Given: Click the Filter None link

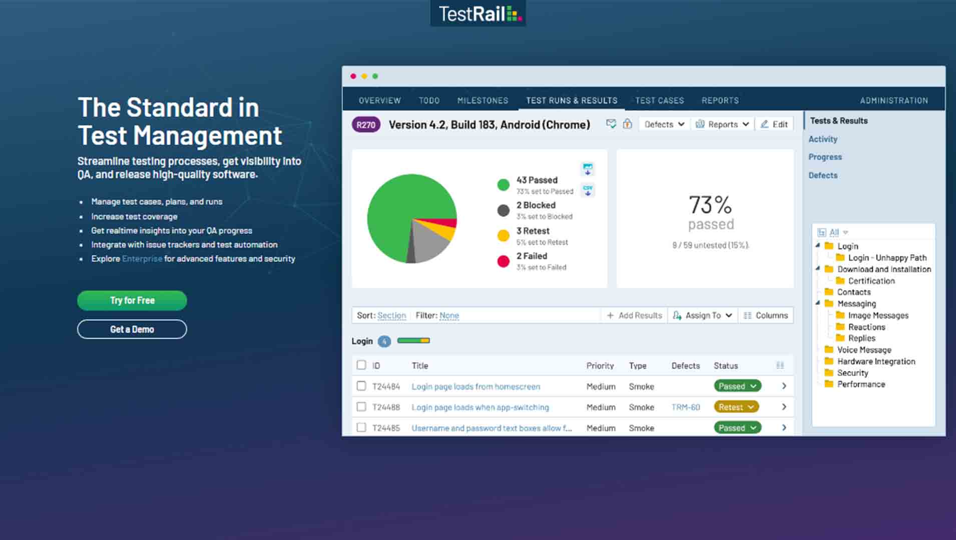Looking at the screenshot, I should [x=449, y=315].
